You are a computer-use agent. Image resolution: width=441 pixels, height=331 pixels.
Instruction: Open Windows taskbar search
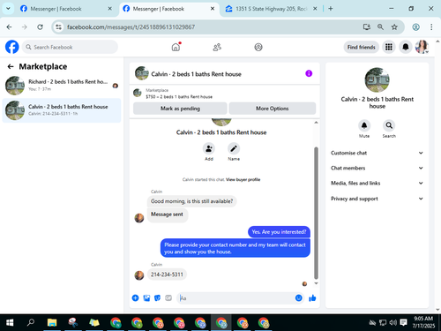(x=31, y=323)
